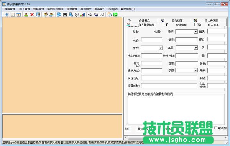The width and height of the screenshot is (230, 146).
Task: Click the 排行 input field
Action: (217, 39)
